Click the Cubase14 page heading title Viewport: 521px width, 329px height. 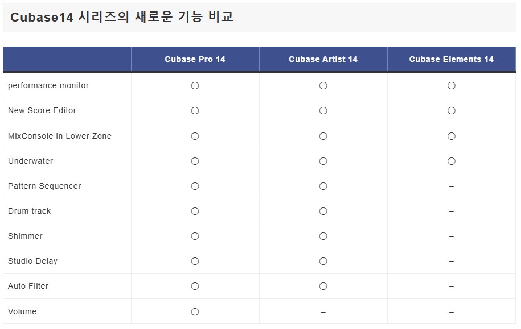(122, 16)
